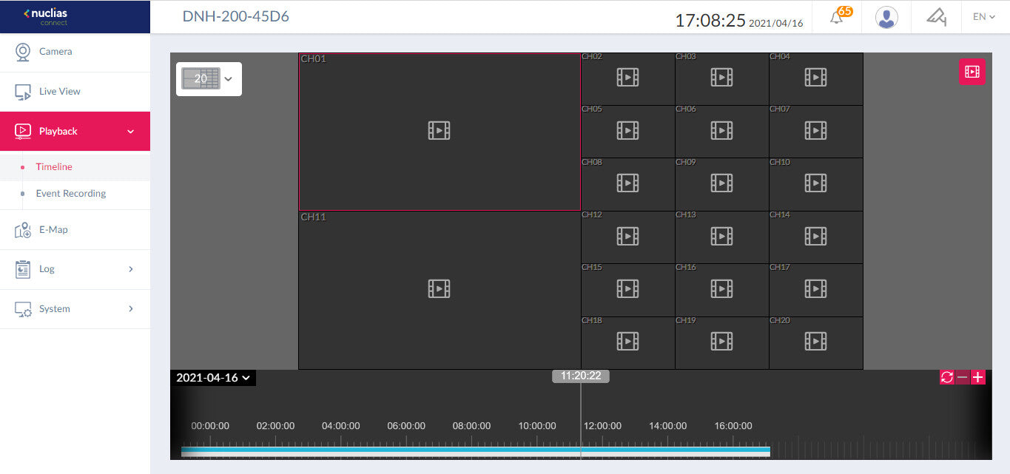Click the E-Map pin icon
The image size is (1010, 474).
(23, 230)
